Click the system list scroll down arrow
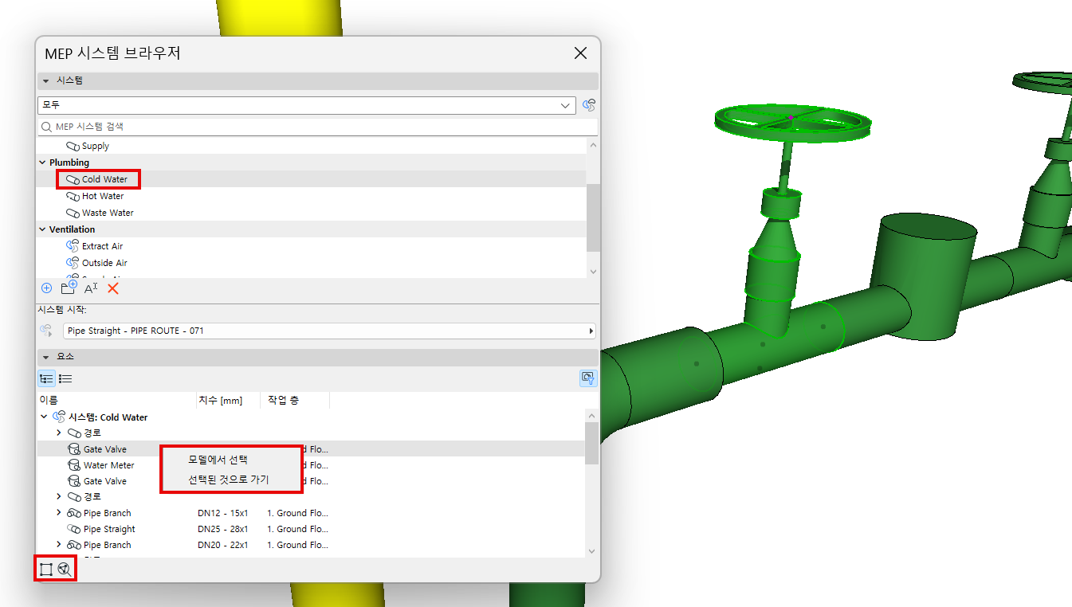The width and height of the screenshot is (1072, 607). pyautogui.click(x=592, y=272)
